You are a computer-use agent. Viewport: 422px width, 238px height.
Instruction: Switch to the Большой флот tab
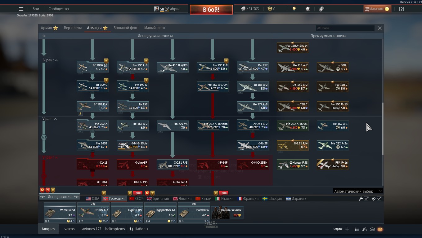pos(126,28)
